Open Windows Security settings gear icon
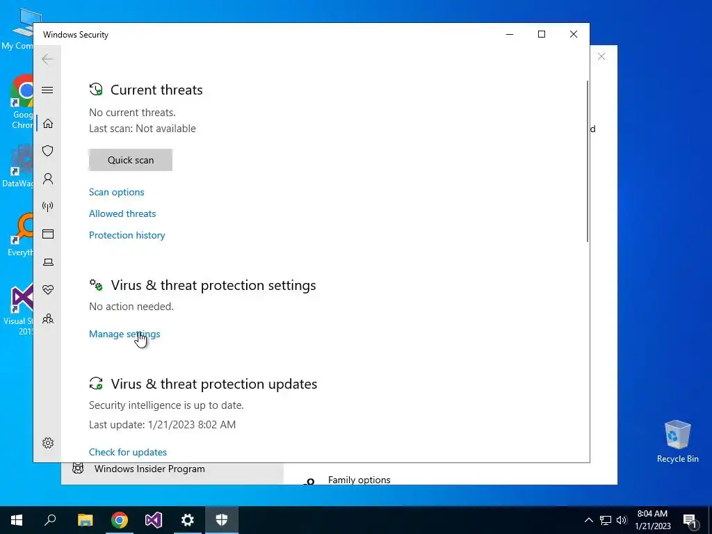Viewport: 712px width, 534px height. [x=48, y=443]
